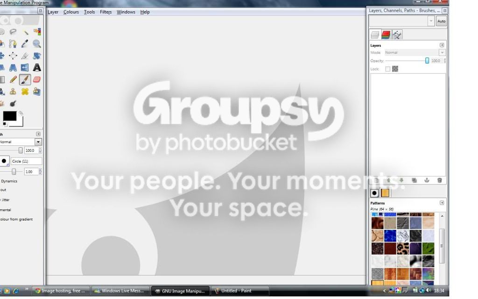Open the Help menu
The width and height of the screenshot is (478, 299).
tap(145, 12)
